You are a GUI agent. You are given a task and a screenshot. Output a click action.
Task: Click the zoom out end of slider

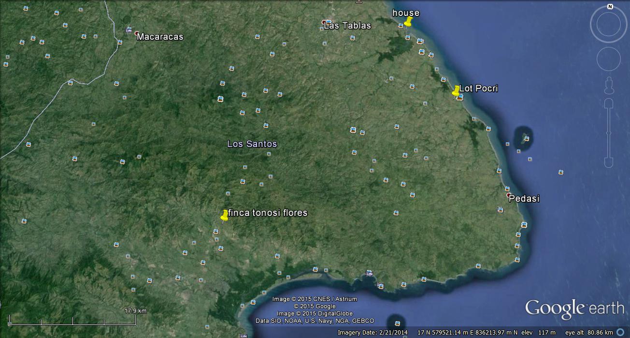pyautogui.click(x=608, y=162)
